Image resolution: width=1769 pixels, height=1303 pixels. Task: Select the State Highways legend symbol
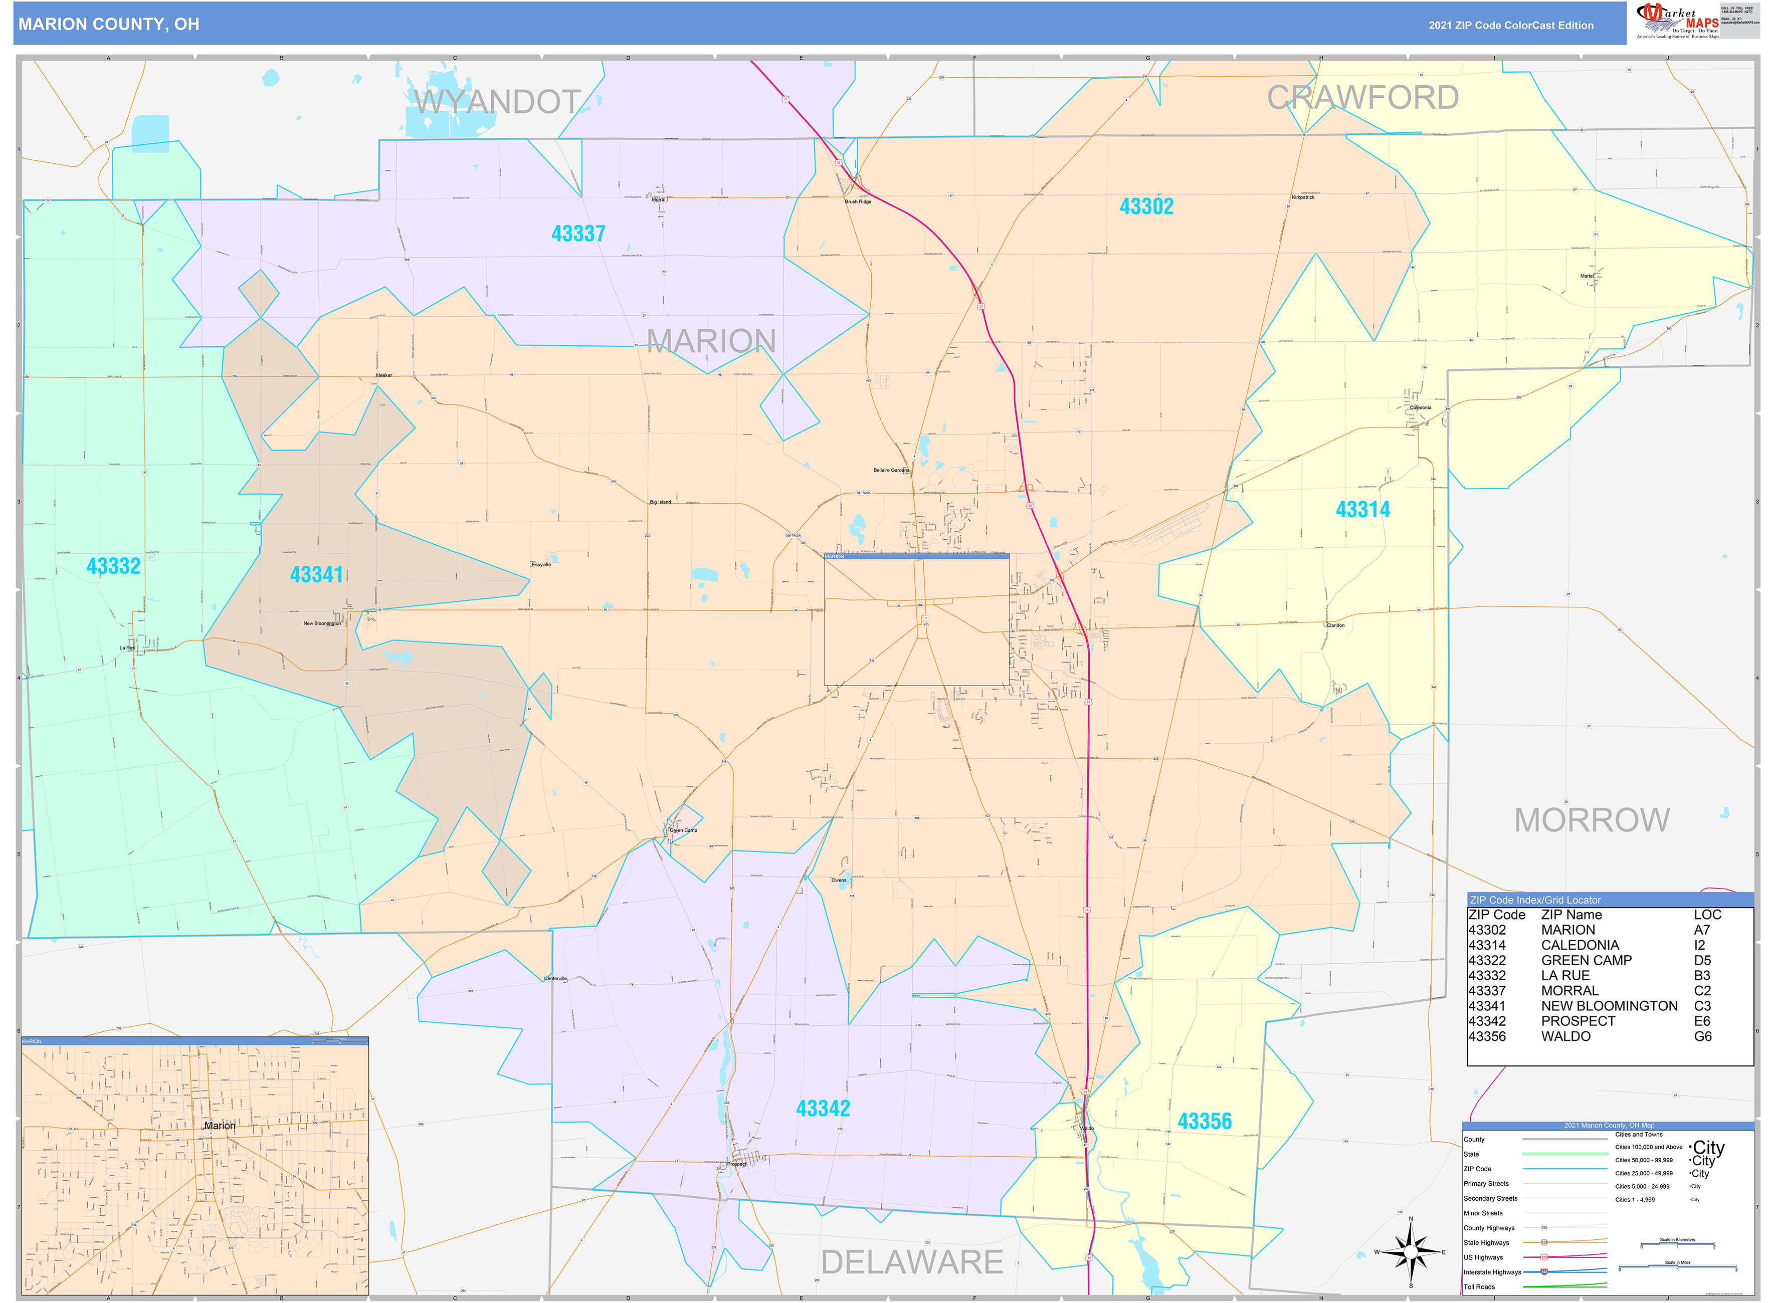[x=1544, y=1243]
